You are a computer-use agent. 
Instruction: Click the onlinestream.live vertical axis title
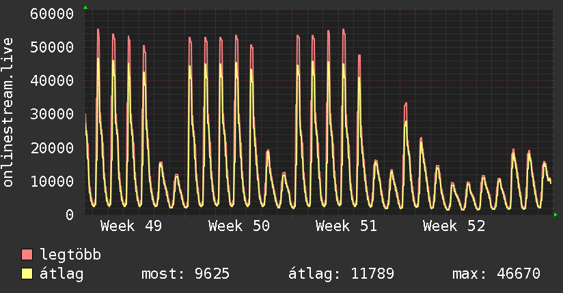(x=8, y=112)
